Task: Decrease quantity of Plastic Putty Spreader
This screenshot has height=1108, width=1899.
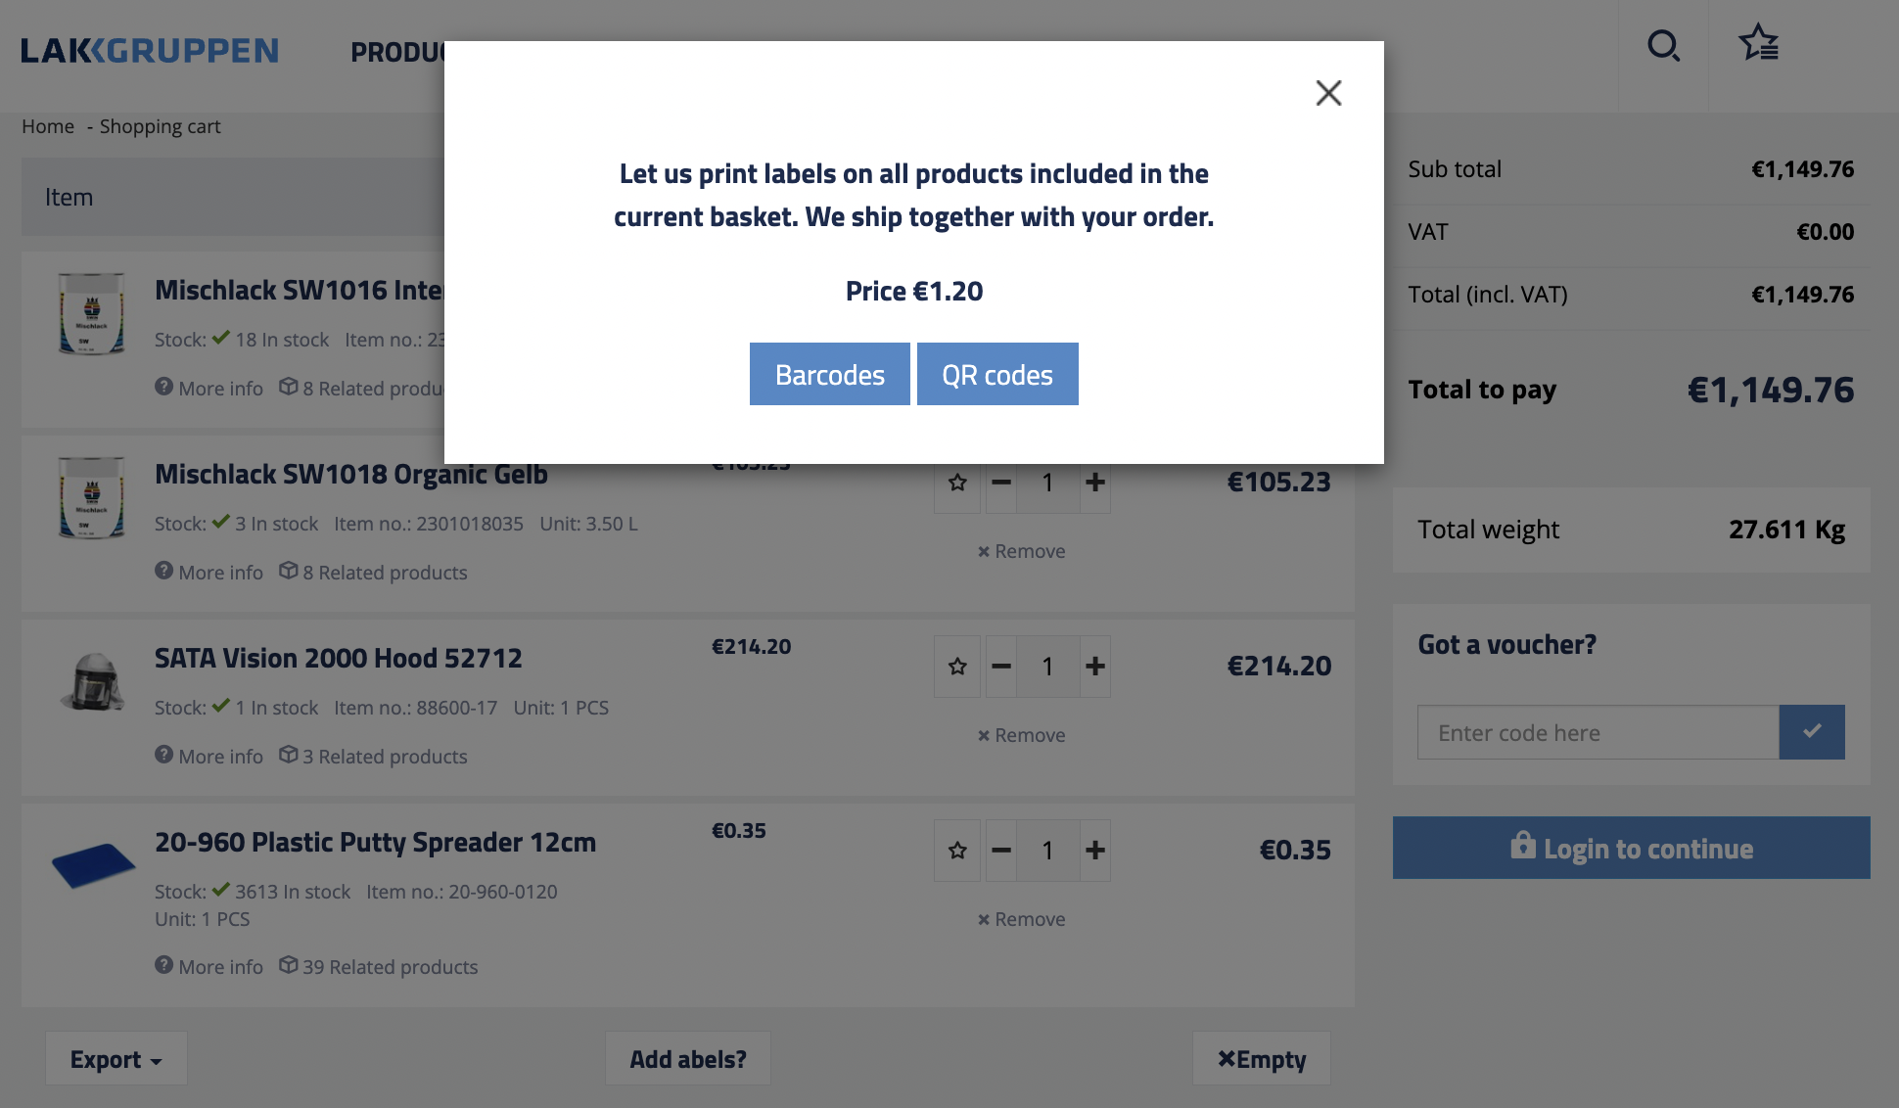Action: [x=1000, y=851]
